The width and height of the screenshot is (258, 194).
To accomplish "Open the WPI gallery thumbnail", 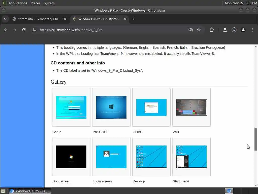I will [191, 107].
